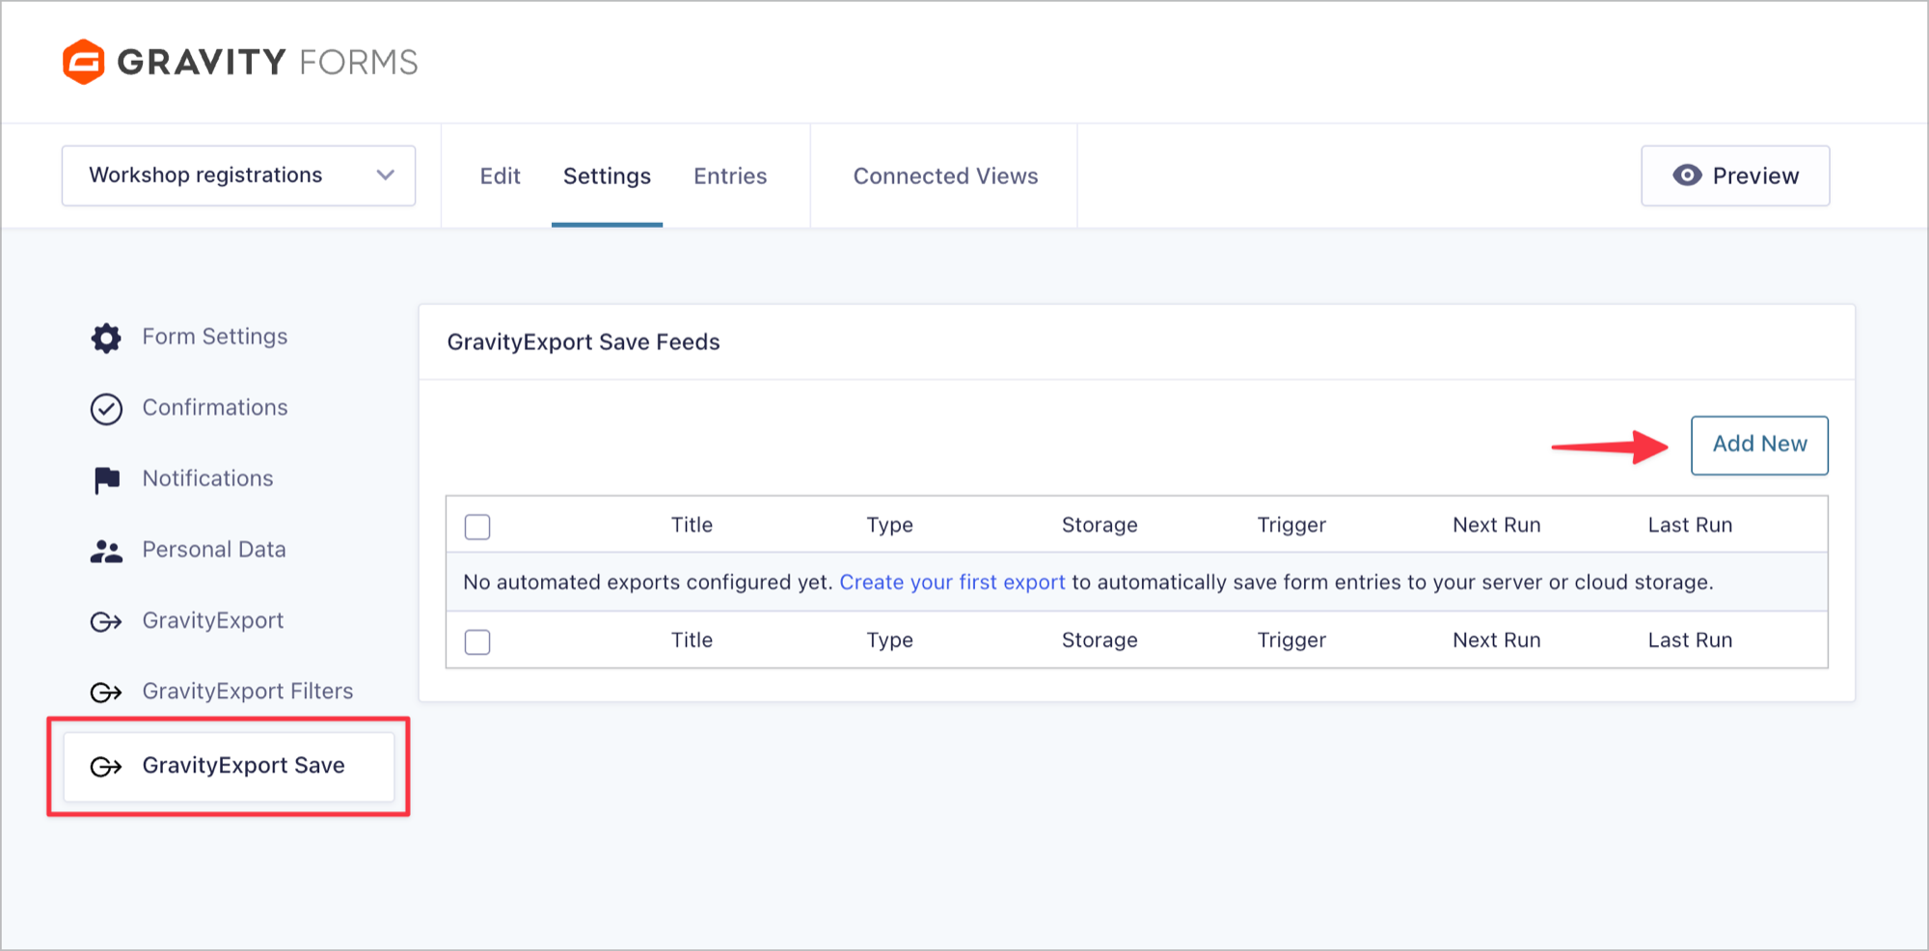Click the Last Run header at top
This screenshot has height=951, width=1929.
[1690, 525]
